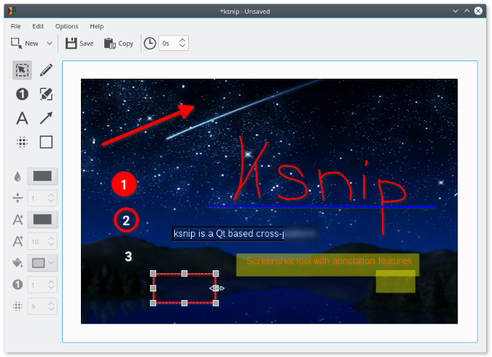Open the Edit menu

pyautogui.click(x=38, y=26)
